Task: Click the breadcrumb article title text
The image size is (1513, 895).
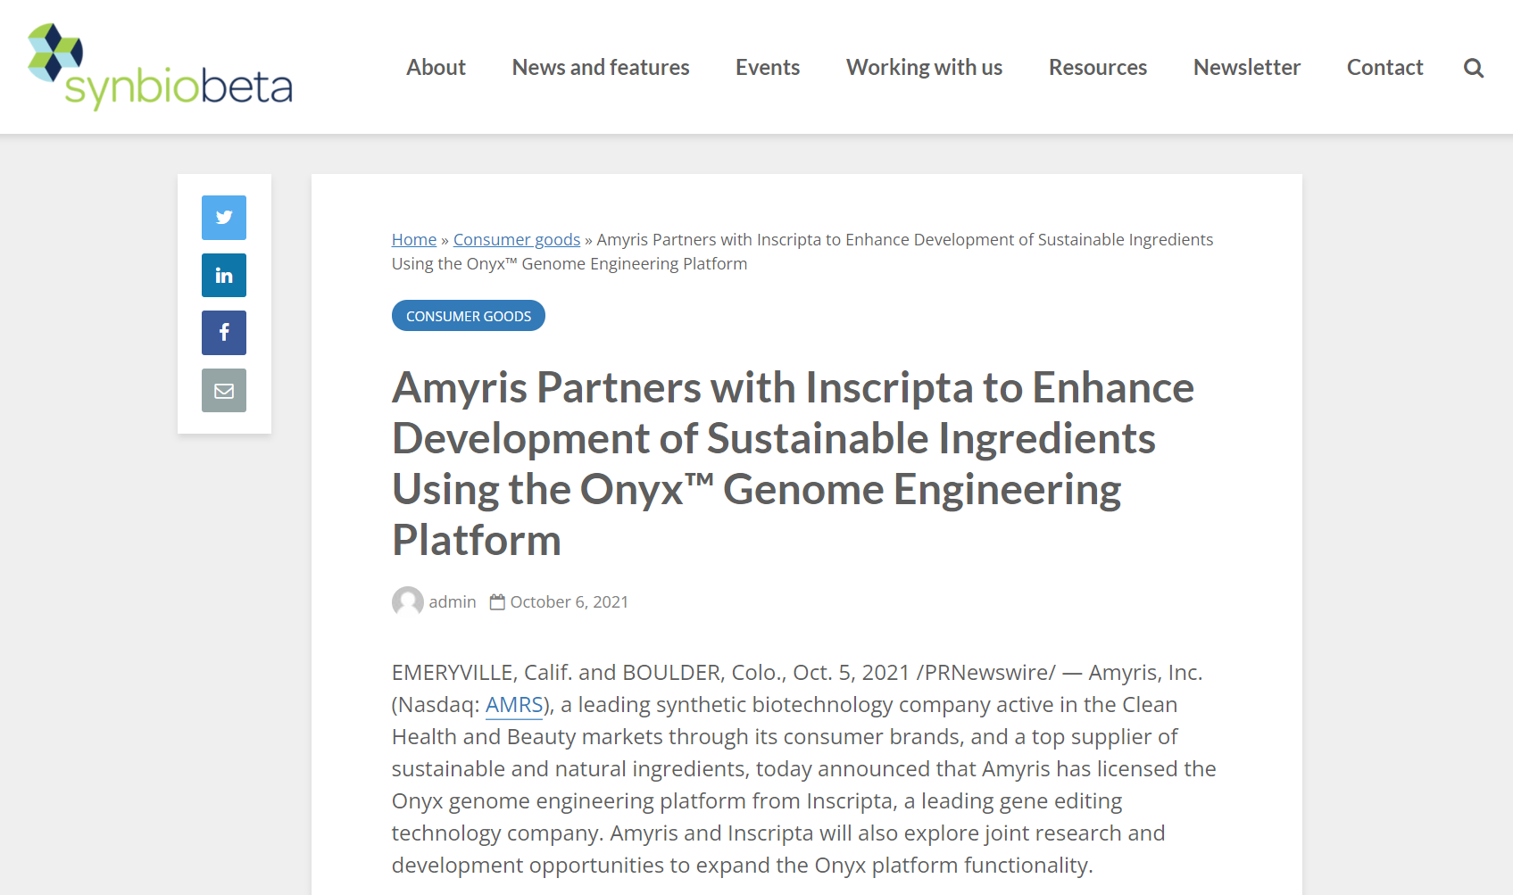Action: coord(802,252)
